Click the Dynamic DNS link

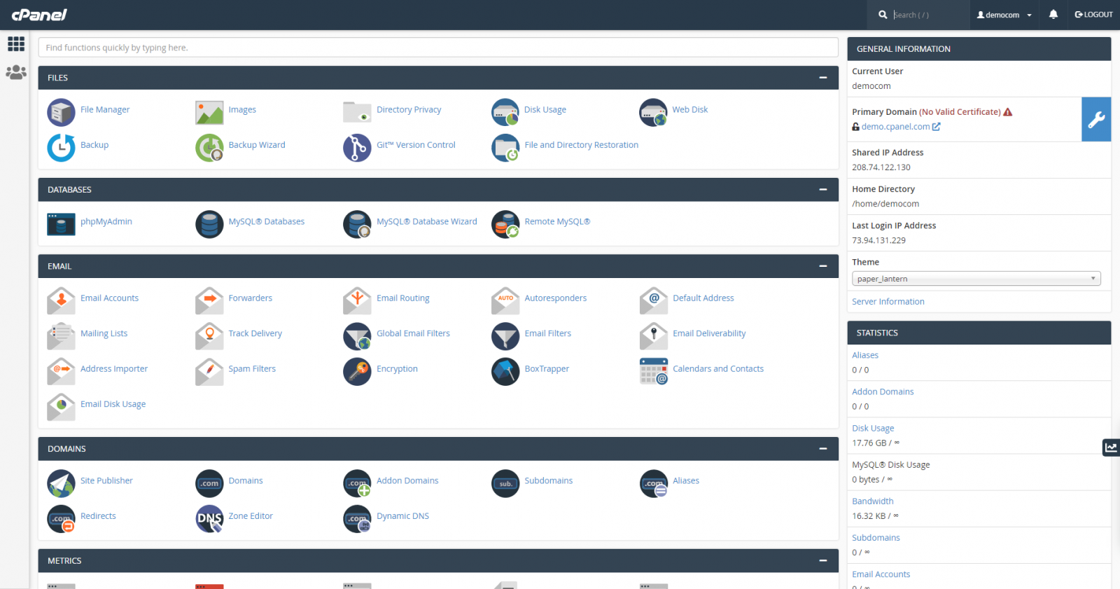pos(402,516)
